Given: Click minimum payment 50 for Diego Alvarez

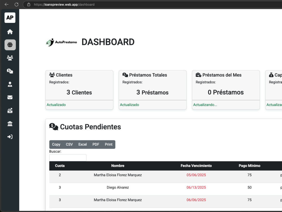Looking at the screenshot, I should click(250, 187).
